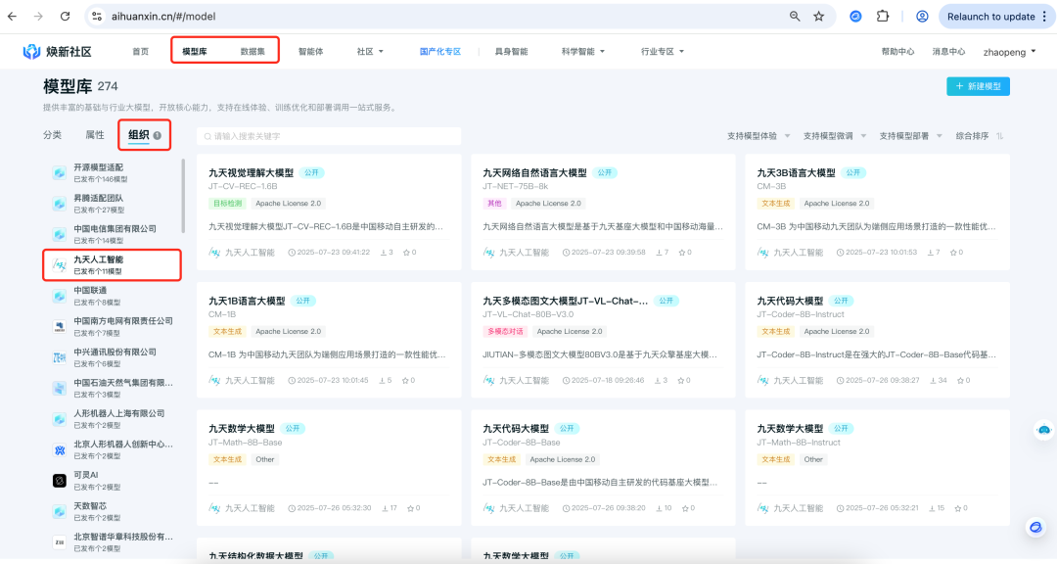Click the organization list scrollbar
Viewport: 1057px width, 564px height.
point(183,196)
